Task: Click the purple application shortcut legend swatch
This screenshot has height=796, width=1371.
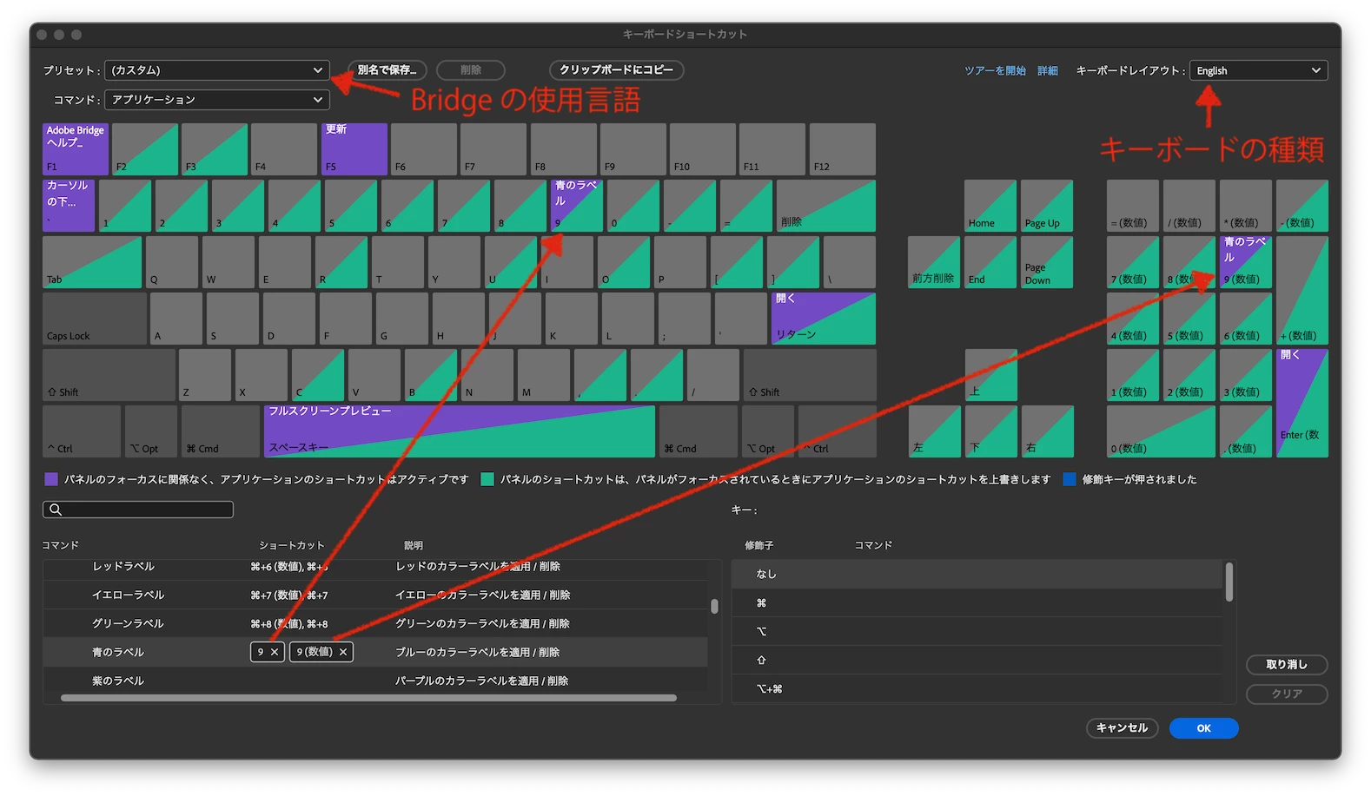Action: point(50,479)
